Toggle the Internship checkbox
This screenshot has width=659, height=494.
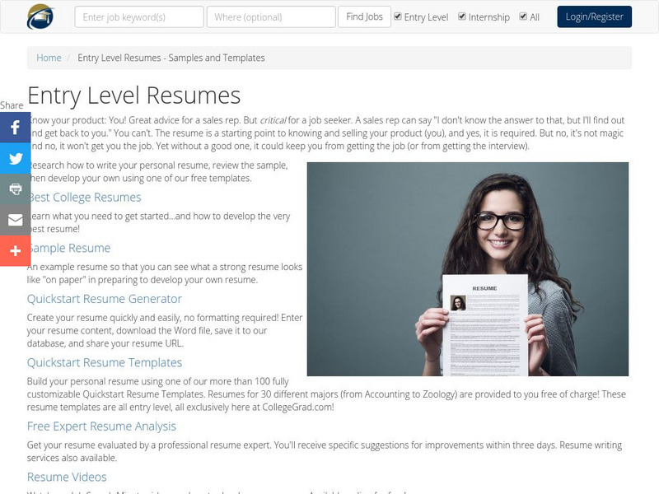[462, 16]
